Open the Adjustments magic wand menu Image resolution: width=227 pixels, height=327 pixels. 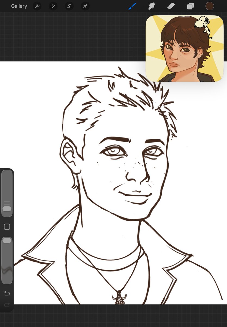(x=53, y=6)
